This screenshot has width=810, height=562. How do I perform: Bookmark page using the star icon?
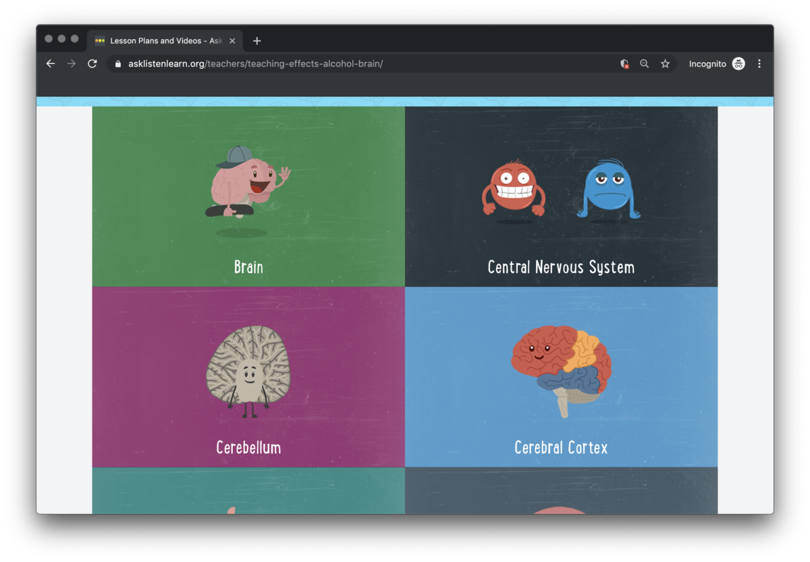coord(665,63)
